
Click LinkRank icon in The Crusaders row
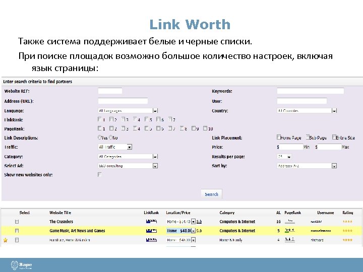[151, 222]
